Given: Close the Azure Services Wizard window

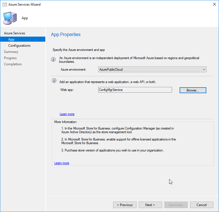Looking at the screenshot, I should click(x=214, y=4).
